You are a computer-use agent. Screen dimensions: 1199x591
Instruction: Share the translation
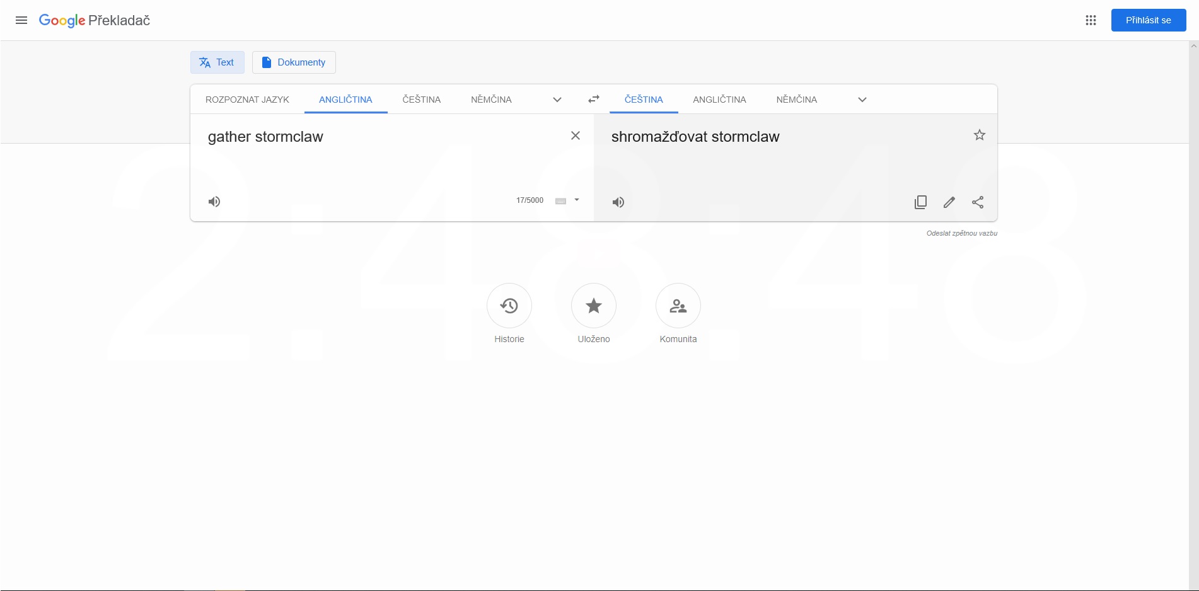pyautogui.click(x=978, y=202)
